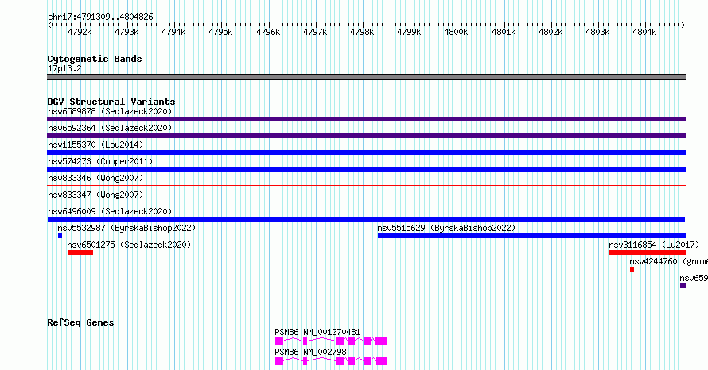Select the small purple variant marker at right edge

click(x=683, y=286)
